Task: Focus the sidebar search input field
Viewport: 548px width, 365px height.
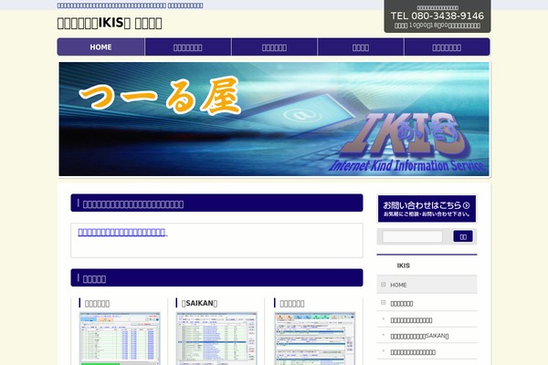Action: [x=412, y=236]
